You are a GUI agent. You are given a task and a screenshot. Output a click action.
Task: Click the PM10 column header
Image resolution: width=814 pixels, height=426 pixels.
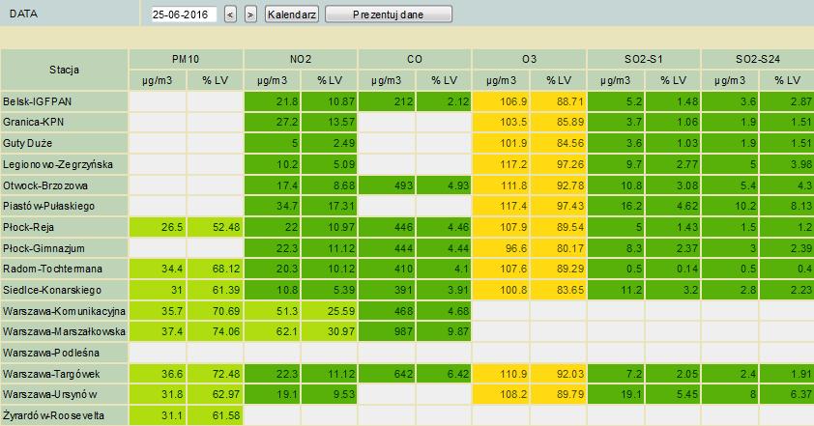pos(186,59)
